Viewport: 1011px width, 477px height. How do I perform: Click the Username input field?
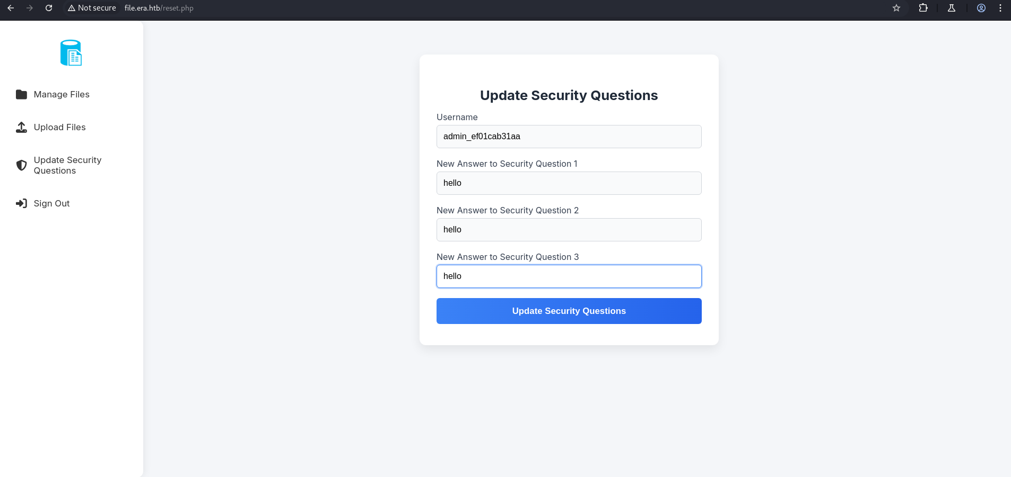click(569, 137)
